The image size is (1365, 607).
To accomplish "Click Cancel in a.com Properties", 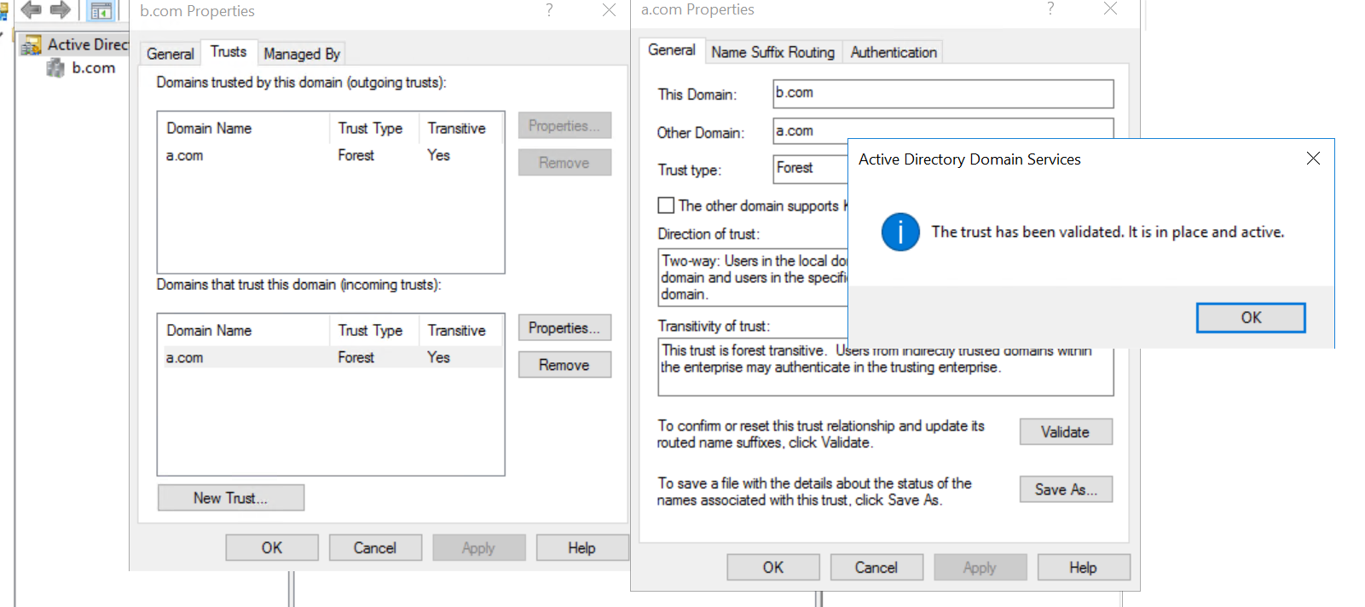I will point(876,568).
